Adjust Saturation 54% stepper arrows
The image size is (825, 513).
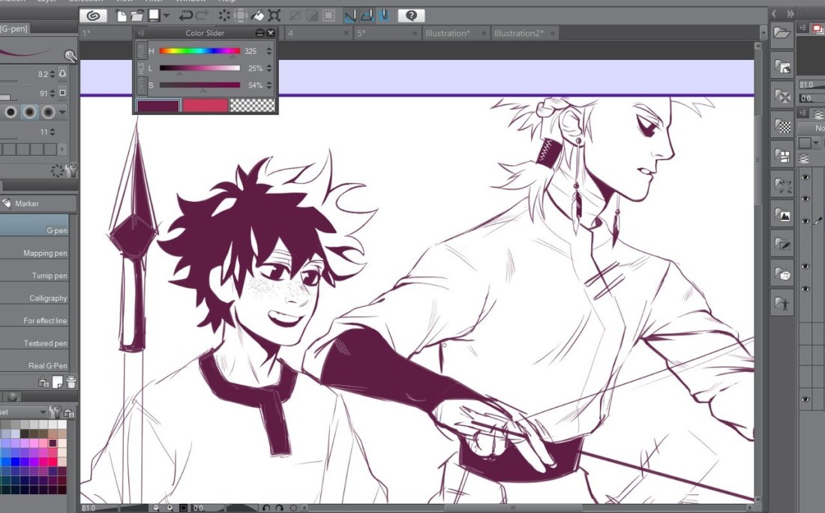click(268, 85)
